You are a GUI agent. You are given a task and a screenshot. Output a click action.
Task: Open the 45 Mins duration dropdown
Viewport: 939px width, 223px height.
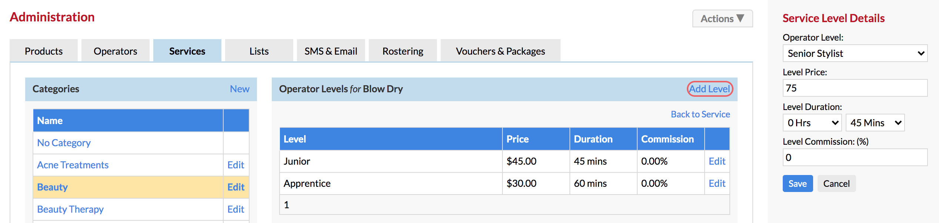tap(875, 123)
